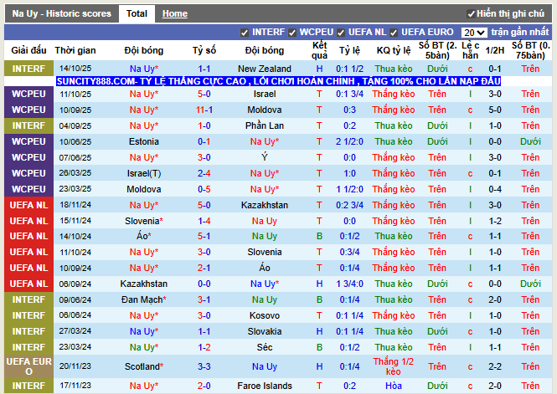557x394 pixels.
Task: Open the 3-3 score versus Scotland
Action: point(204,366)
